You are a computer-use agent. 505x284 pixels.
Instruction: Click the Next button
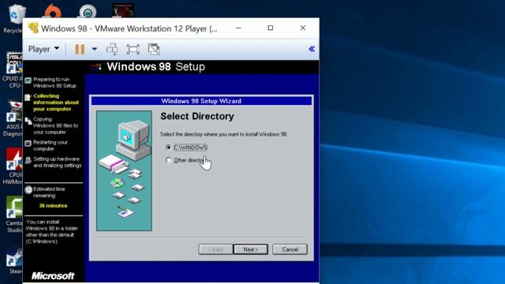coord(251,249)
